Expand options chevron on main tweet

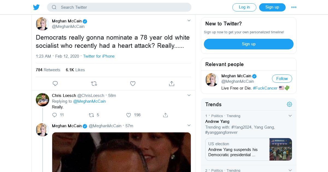(189, 20)
